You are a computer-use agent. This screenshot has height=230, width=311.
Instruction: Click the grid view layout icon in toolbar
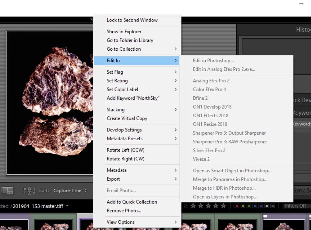(7, 191)
